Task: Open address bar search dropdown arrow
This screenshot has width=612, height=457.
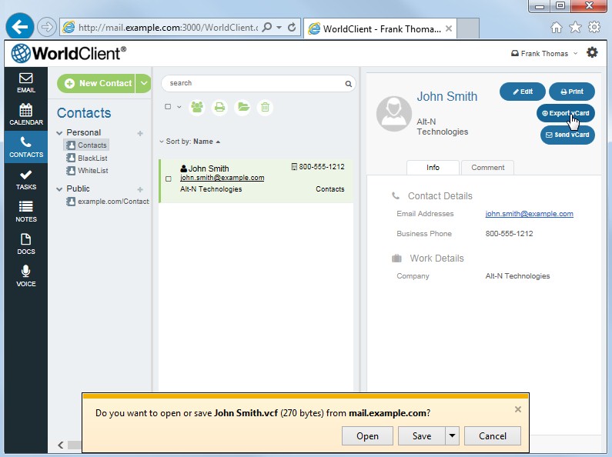Action: coord(279,27)
